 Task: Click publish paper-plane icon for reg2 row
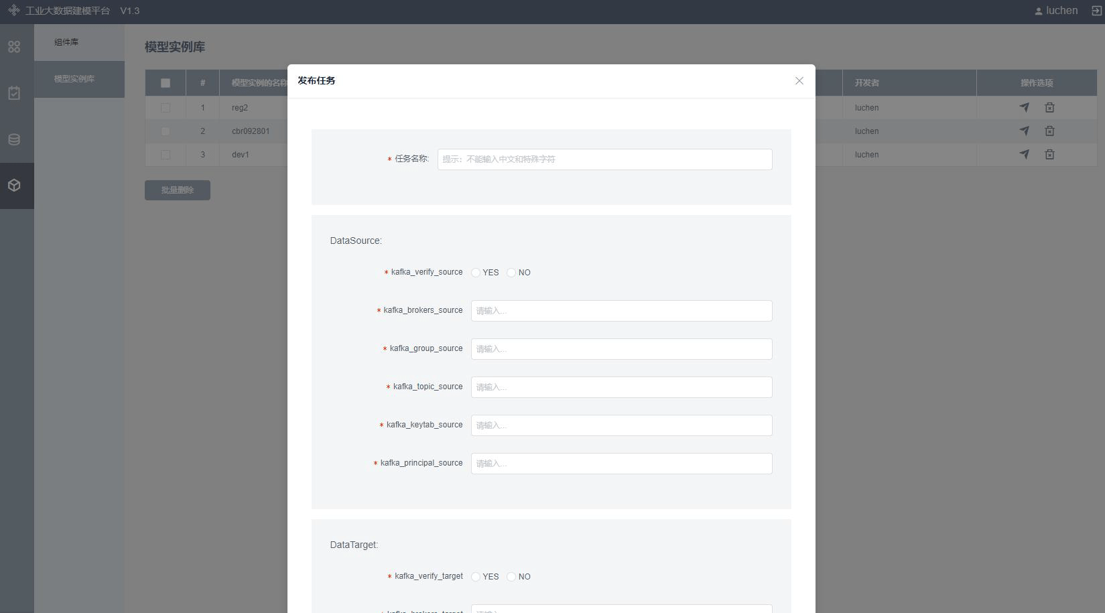point(1024,107)
